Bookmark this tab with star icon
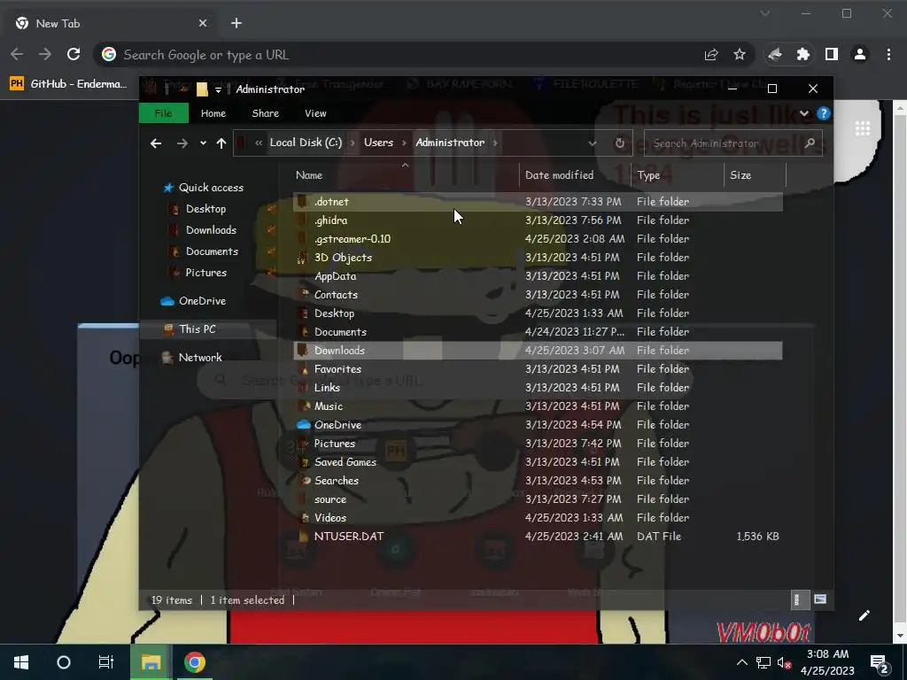This screenshot has width=907, height=680. click(740, 54)
